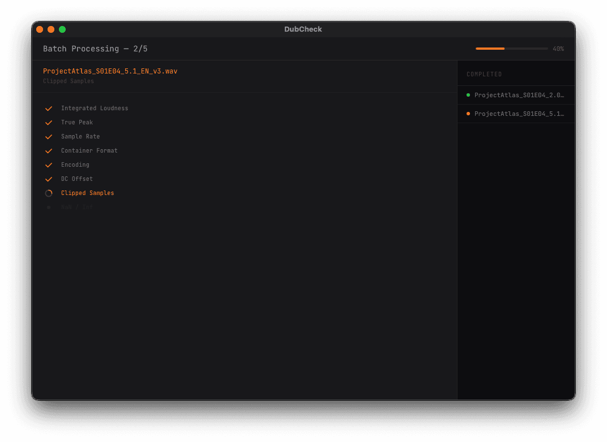The image size is (607, 442).
Task: Maximize the DubCheck window with green button
Action: click(x=62, y=29)
